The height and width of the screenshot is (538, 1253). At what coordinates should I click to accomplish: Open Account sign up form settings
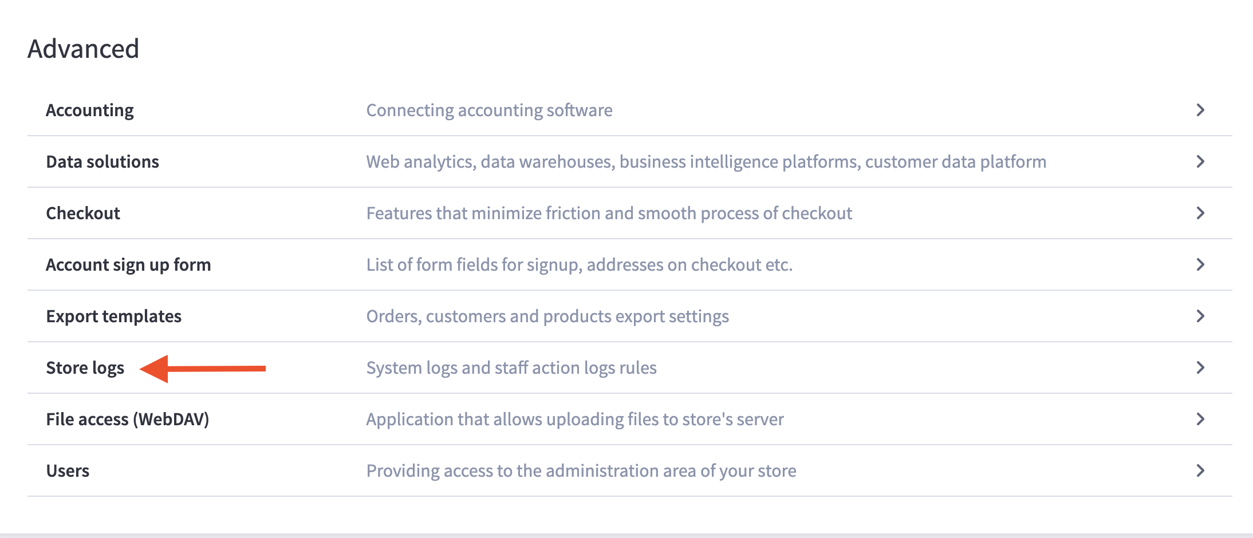pyautogui.click(x=128, y=264)
